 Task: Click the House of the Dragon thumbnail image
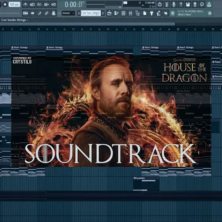tap(111, 111)
